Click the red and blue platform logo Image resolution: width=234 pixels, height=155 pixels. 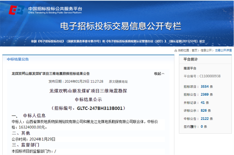(16, 10)
